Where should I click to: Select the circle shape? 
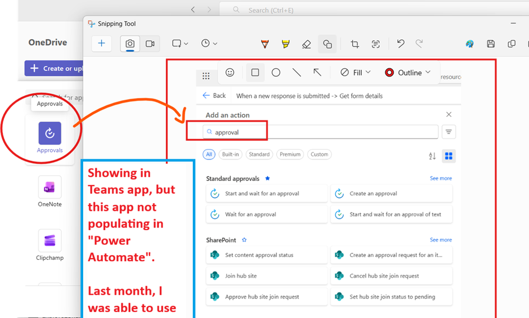(276, 72)
